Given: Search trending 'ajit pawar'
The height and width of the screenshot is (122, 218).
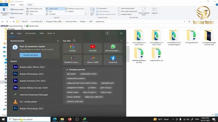Looking at the screenshot, I should 71,74.
